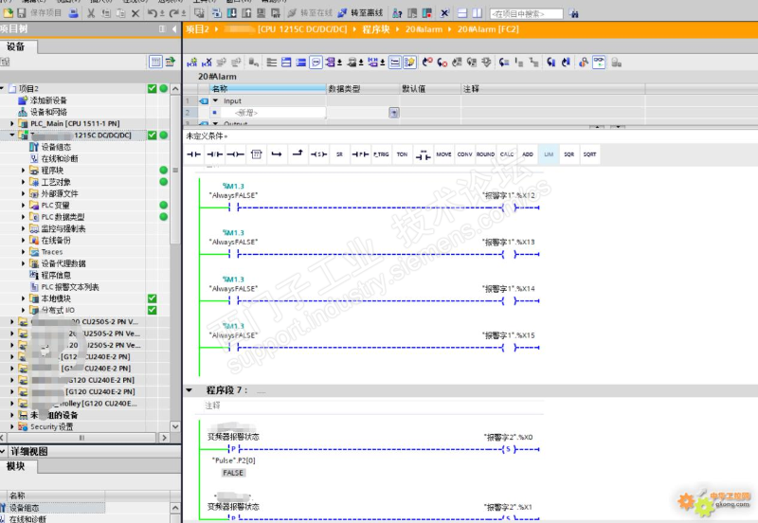This screenshot has width=758, height=523.
Task: Insert the comparison contact favorite
Action: pos(423,154)
